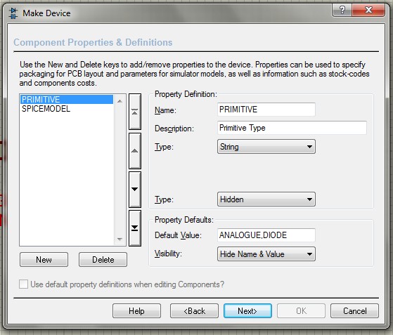Viewport: 393px width, 335px height.
Task: Move property to bottom with bar-arrow button
Action: click(x=135, y=228)
